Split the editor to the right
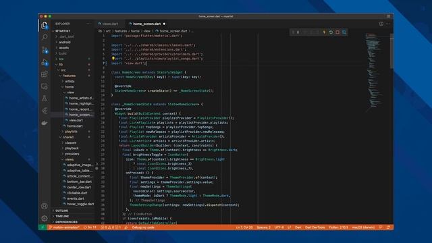432x243 pixels. click(381, 24)
